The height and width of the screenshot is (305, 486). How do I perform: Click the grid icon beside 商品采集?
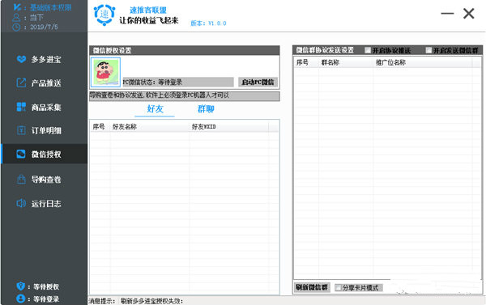[21, 107]
